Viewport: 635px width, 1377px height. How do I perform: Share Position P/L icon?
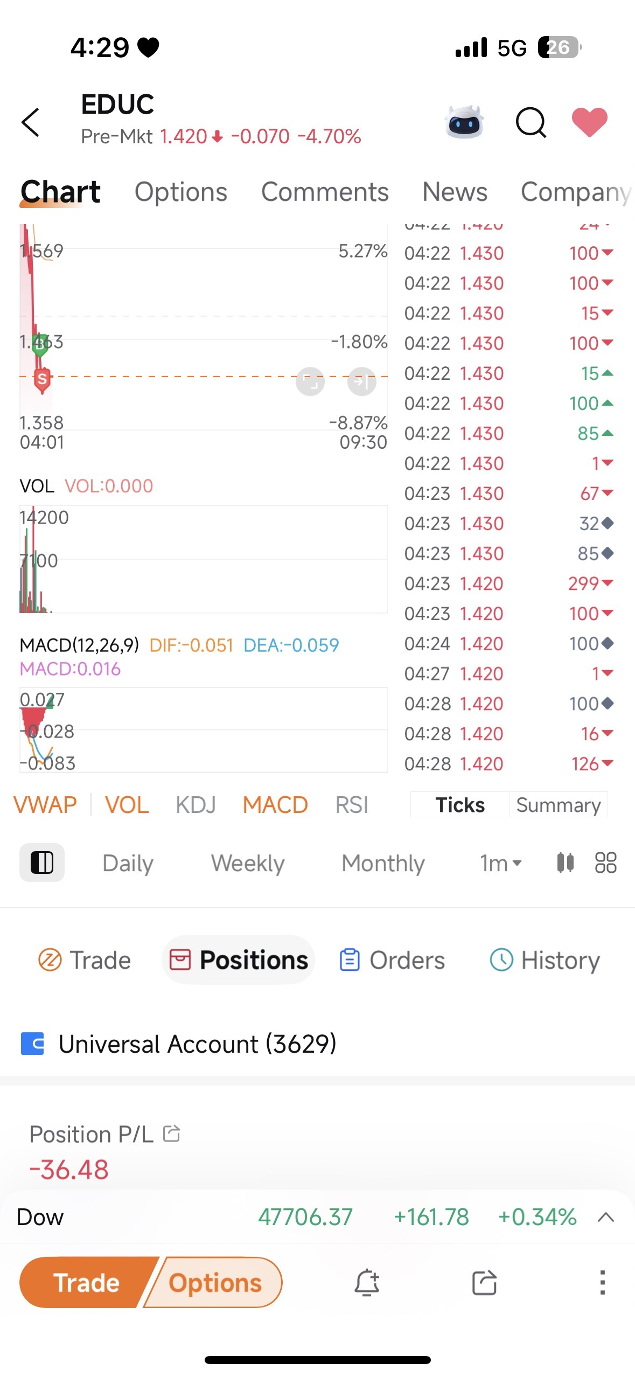tap(171, 1133)
